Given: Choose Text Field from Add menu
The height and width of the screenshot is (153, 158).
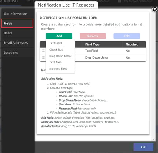Looking at the screenshot, I should click(x=55, y=43).
